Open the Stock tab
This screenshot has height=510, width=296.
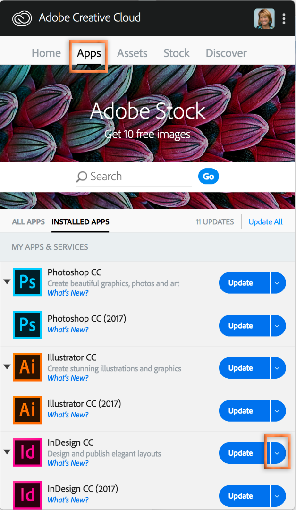tap(177, 53)
